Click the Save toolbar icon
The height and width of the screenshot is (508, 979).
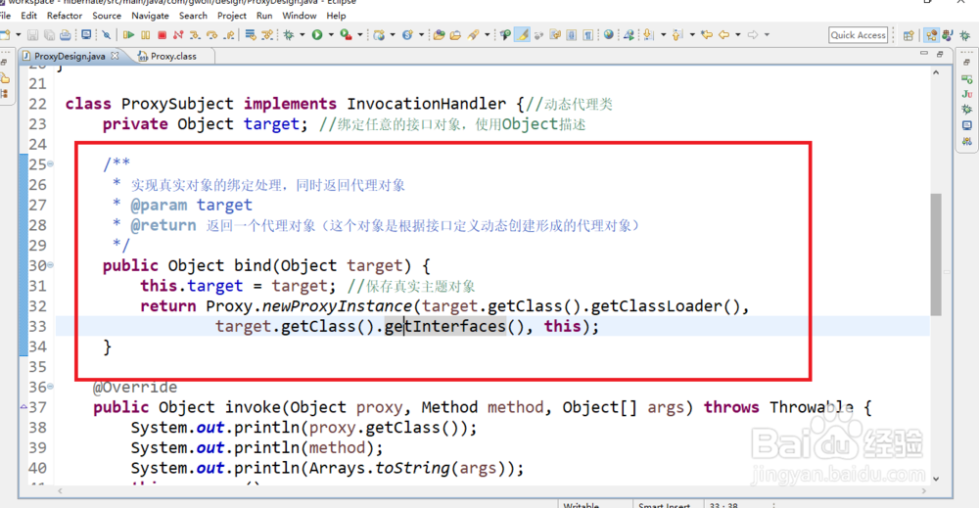tap(32, 35)
